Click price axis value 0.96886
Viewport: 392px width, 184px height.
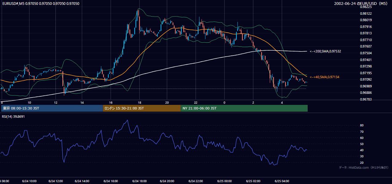coord(366,93)
